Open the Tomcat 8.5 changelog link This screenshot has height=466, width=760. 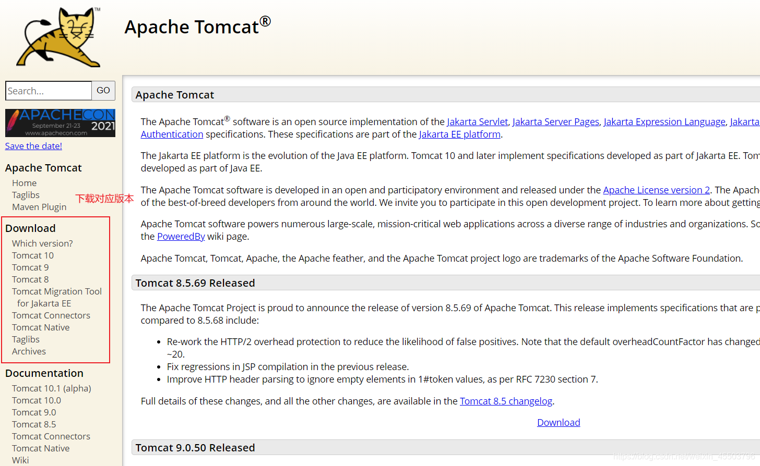click(x=506, y=401)
